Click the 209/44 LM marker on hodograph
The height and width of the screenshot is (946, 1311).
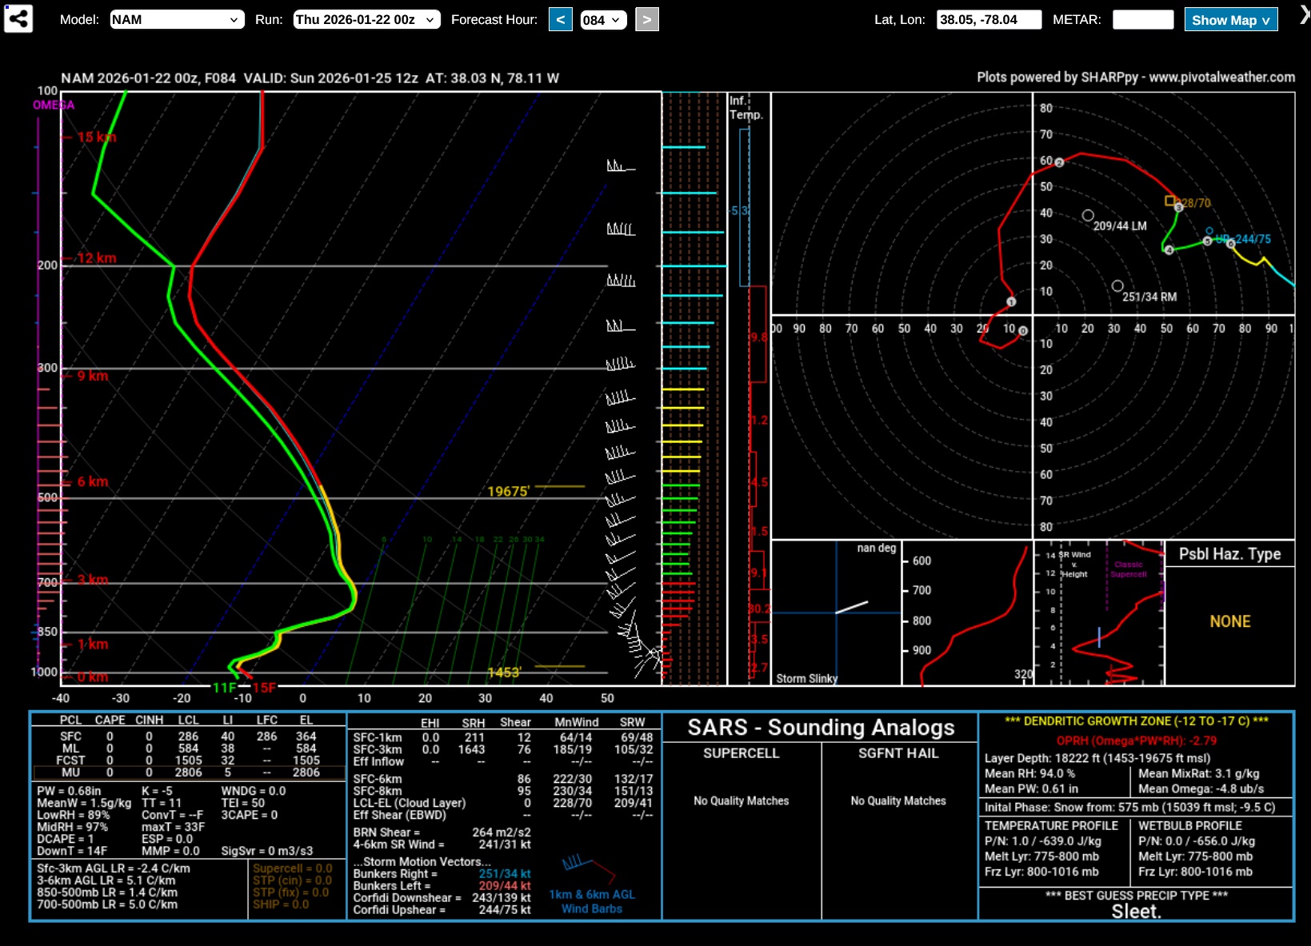tap(1088, 215)
